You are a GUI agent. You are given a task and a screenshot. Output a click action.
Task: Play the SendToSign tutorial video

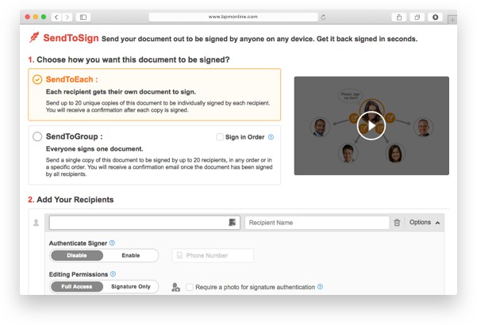(x=371, y=126)
